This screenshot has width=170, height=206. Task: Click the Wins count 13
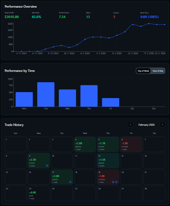pos(88,17)
